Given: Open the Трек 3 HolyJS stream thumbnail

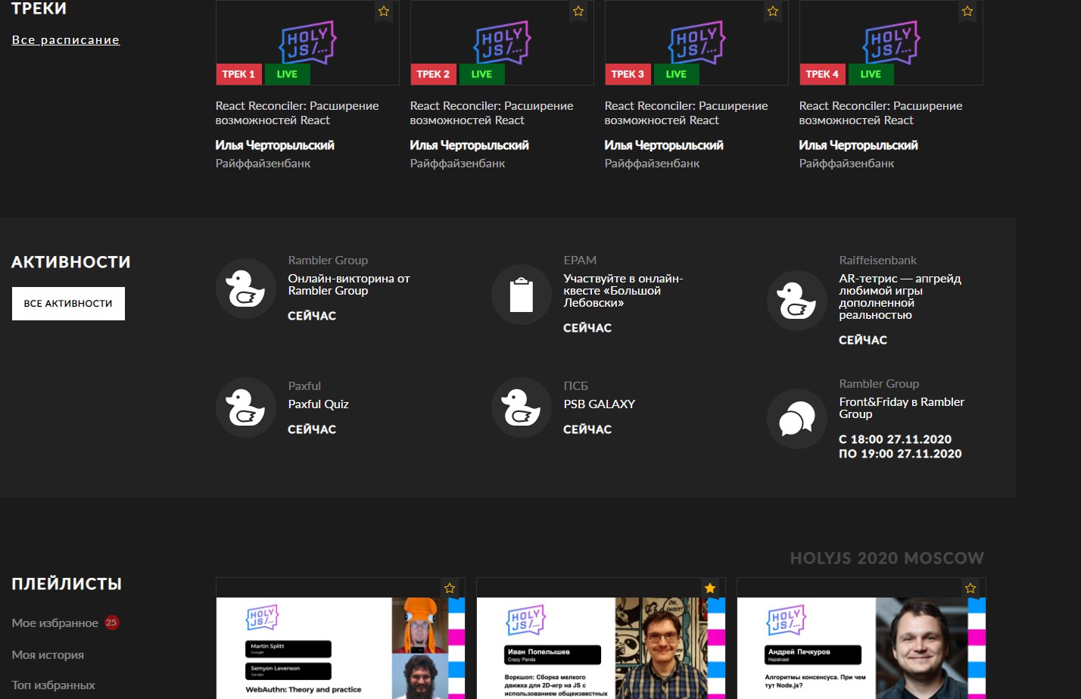Looking at the screenshot, I should [x=696, y=42].
